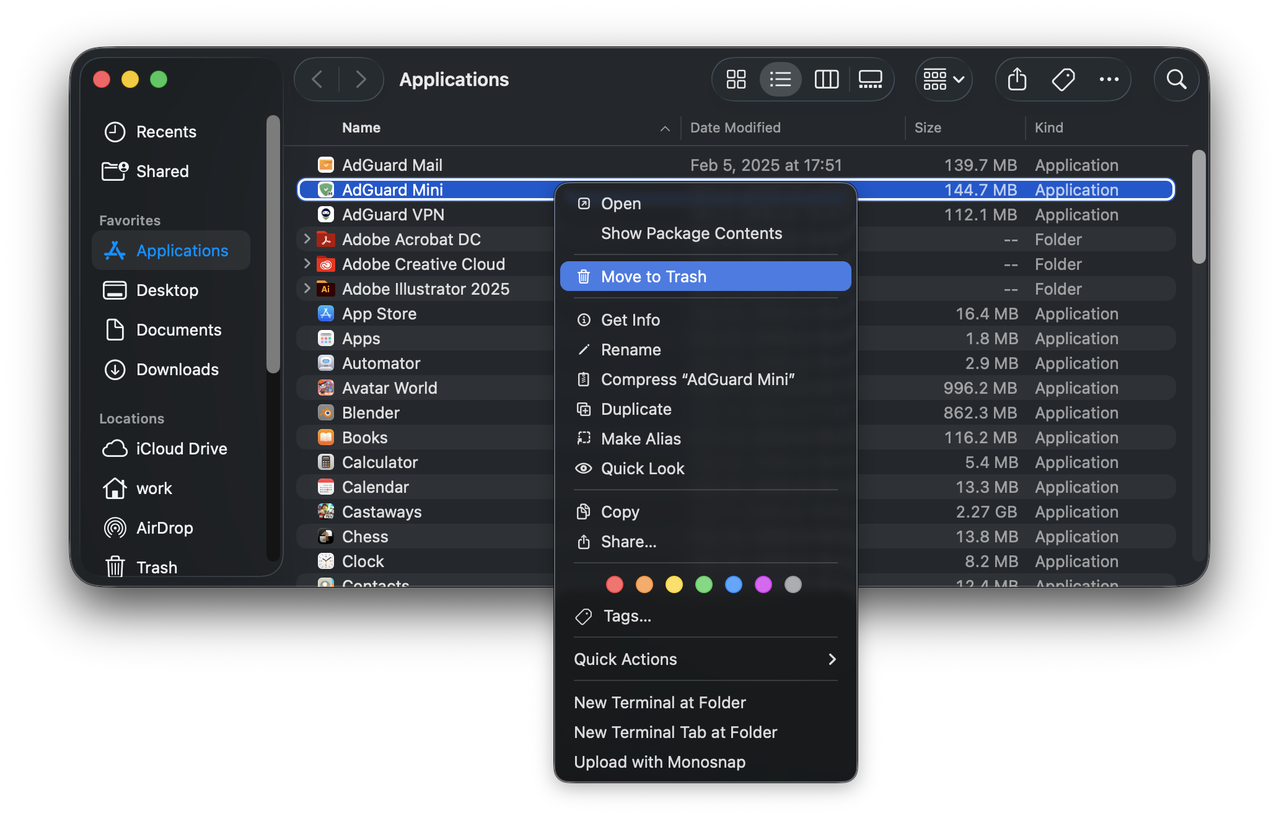Open iCloud Drive in the sidebar
1279x816 pixels.
pyautogui.click(x=181, y=449)
